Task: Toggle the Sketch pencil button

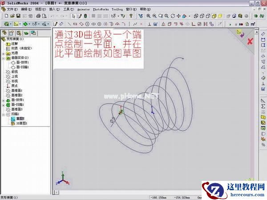Action: pyautogui.click(x=56, y=24)
